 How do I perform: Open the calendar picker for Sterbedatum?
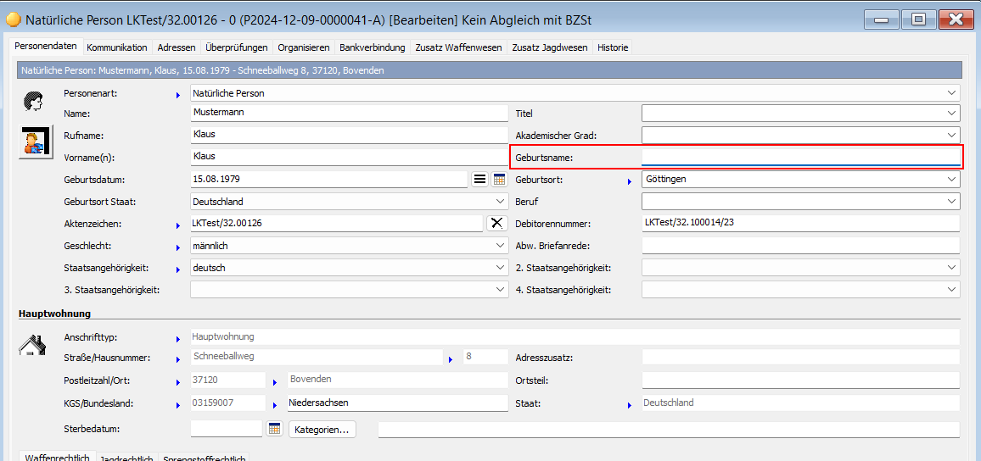pos(274,429)
